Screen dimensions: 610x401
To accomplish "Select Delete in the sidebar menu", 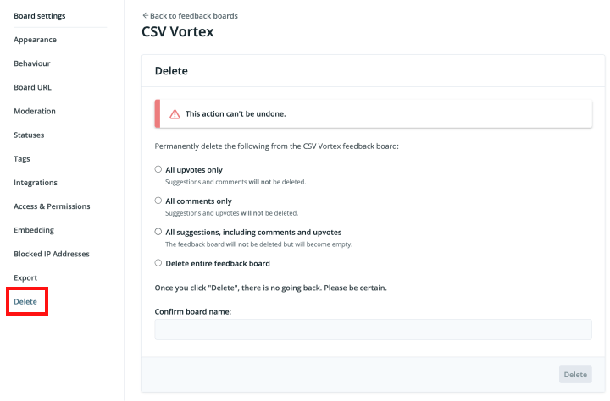I will pyautogui.click(x=25, y=301).
